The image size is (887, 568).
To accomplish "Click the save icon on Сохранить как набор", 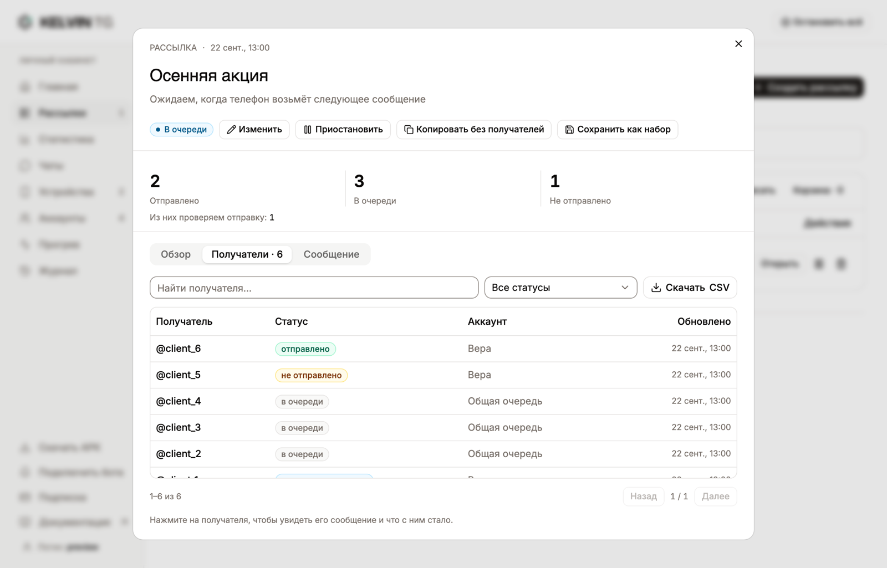I will pyautogui.click(x=569, y=130).
